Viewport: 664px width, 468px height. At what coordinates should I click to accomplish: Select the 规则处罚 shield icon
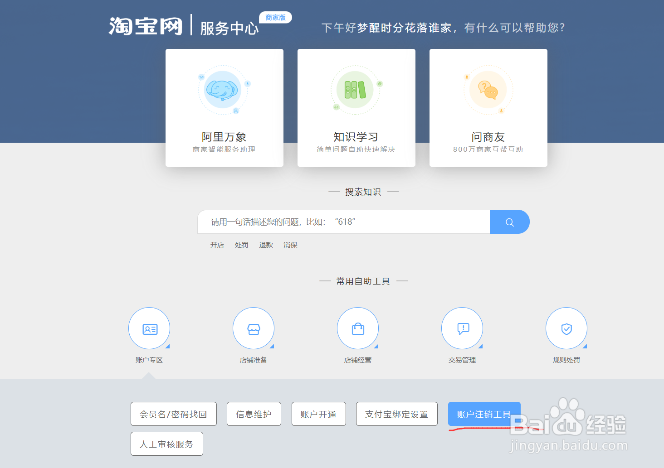point(566,328)
